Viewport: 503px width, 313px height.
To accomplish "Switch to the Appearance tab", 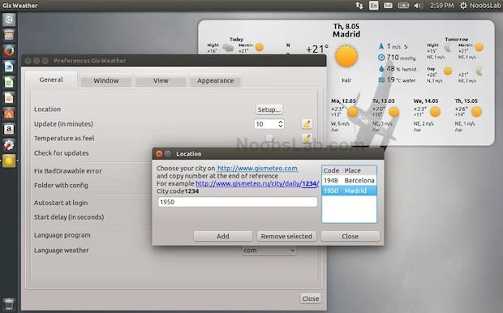I will (x=215, y=80).
